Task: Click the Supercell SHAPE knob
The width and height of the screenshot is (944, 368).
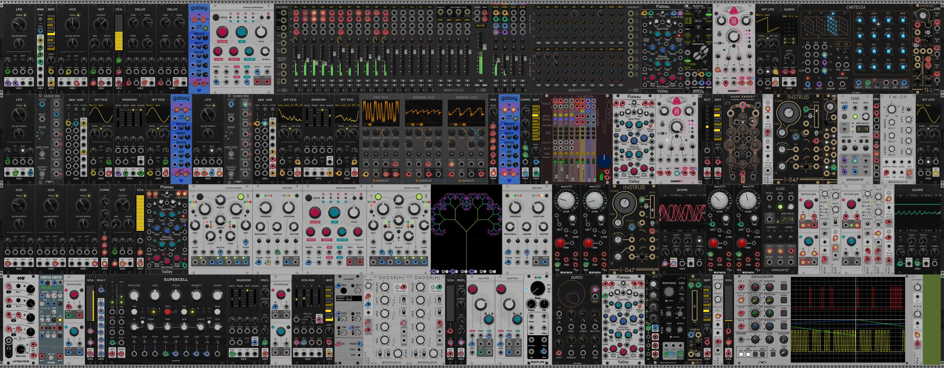Action: pos(217,295)
